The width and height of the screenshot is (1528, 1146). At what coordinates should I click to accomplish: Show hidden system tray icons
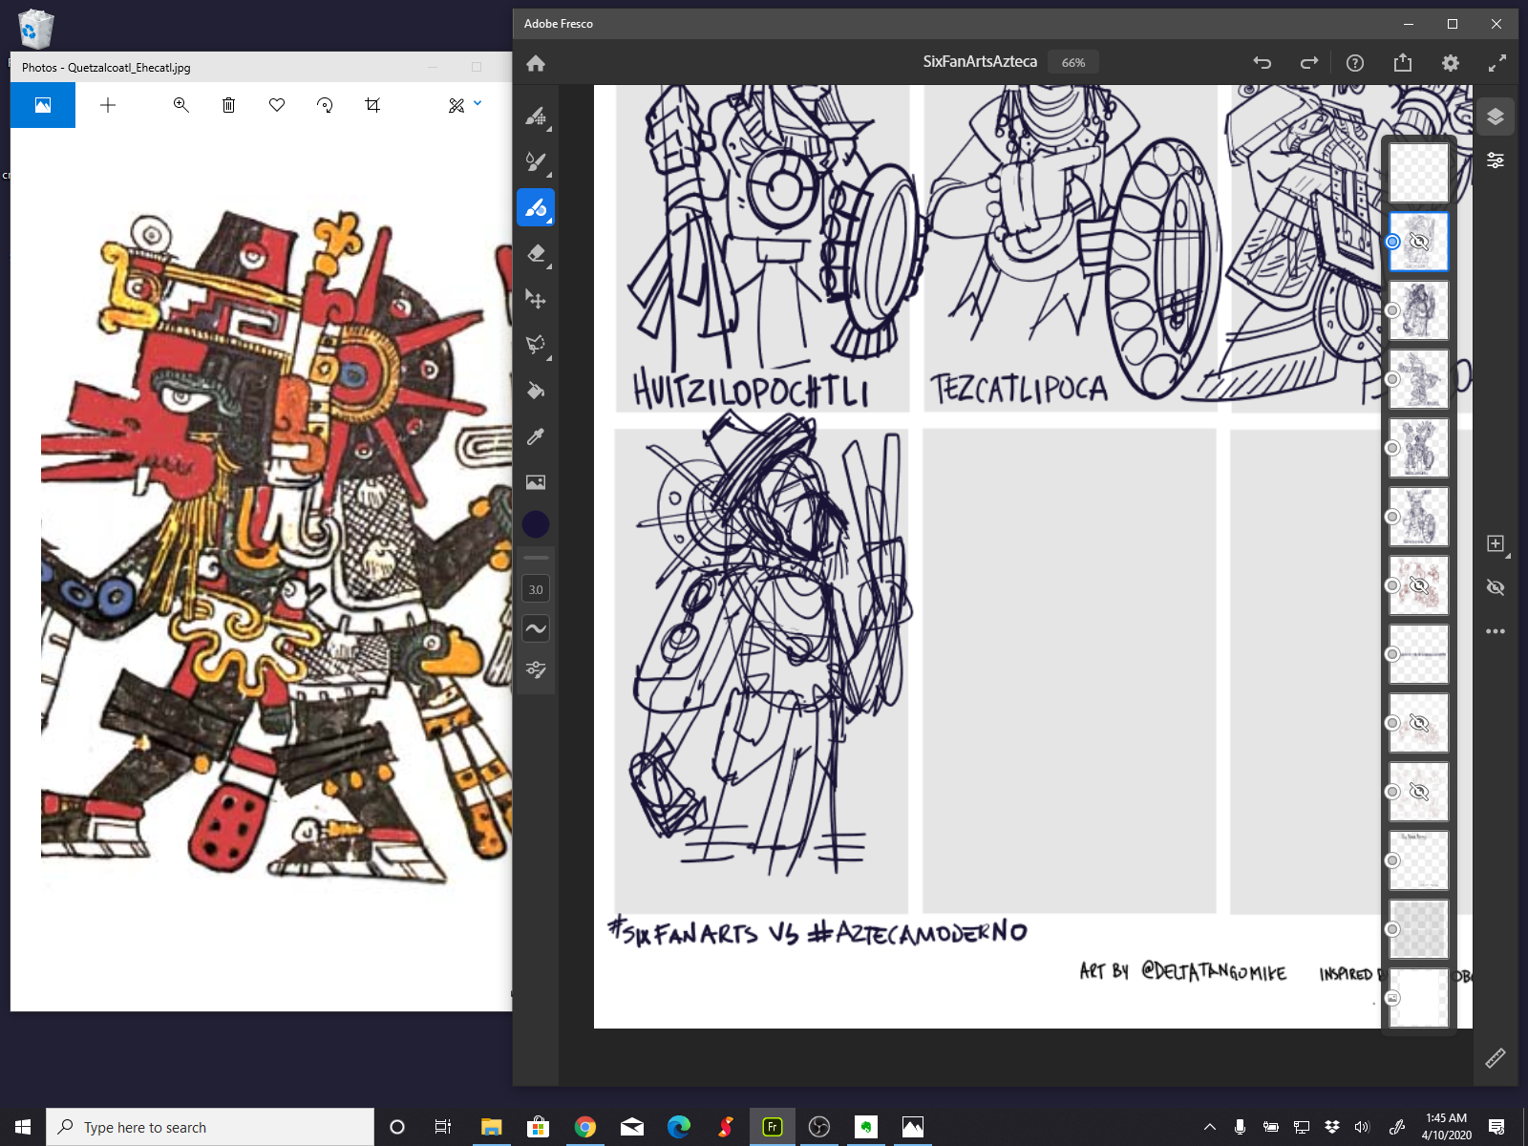[1210, 1127]
